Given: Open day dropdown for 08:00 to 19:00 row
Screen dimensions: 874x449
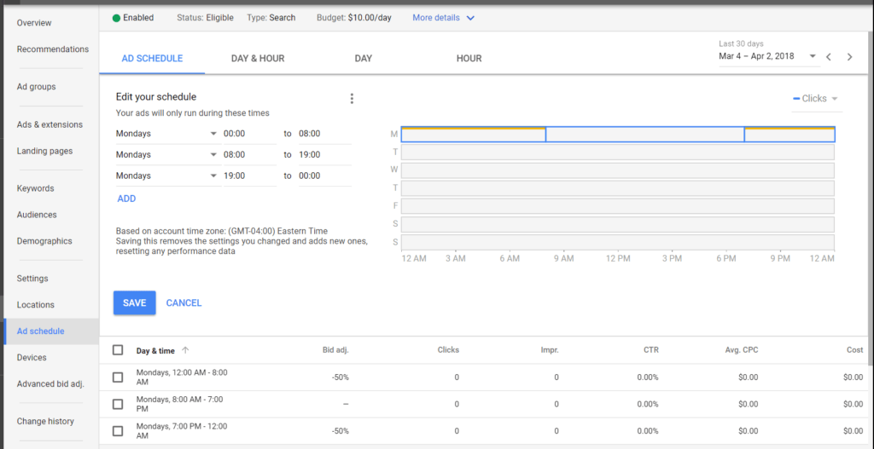Looking at the screenshot, I should point(167,155).
